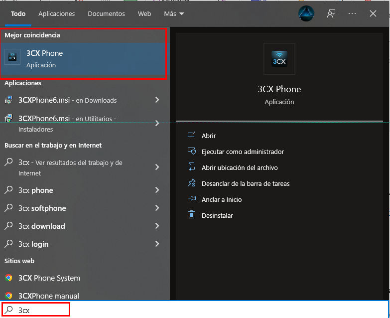
Task: Select 3CXPhone6.msi en Utilitarios - Instaladores result
Action: 85,124
